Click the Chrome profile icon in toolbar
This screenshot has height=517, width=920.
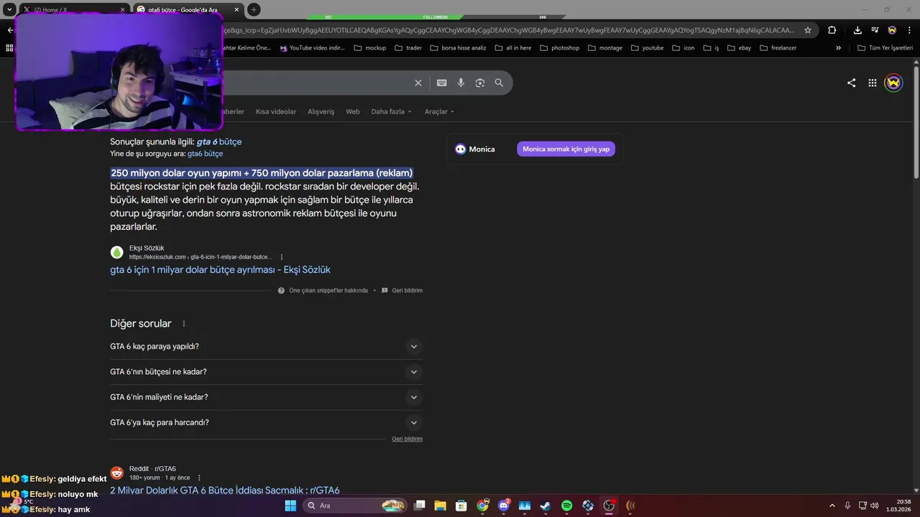892,30
